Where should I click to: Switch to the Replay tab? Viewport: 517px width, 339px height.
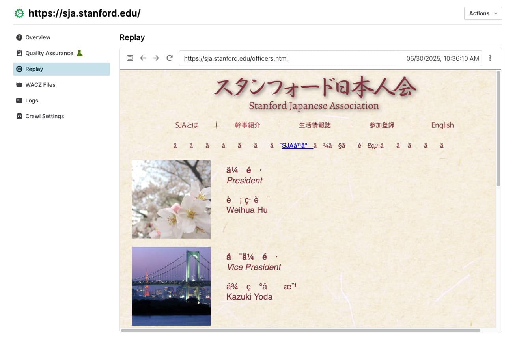point(62,69)
